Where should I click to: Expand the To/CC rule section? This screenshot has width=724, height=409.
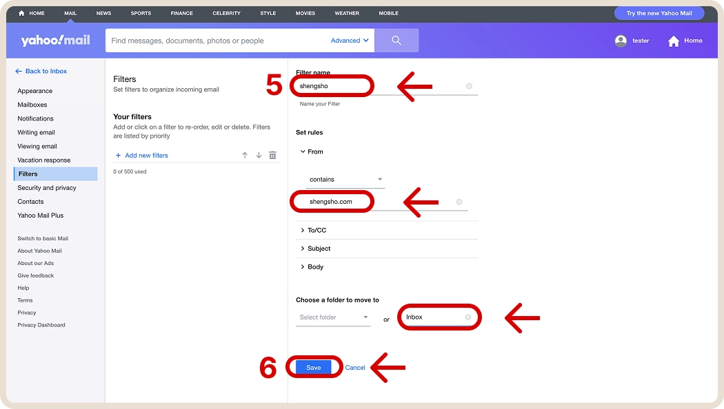tap(317, 230)
